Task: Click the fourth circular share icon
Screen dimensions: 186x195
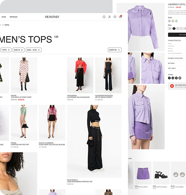Action: click(x=180, y=78)
